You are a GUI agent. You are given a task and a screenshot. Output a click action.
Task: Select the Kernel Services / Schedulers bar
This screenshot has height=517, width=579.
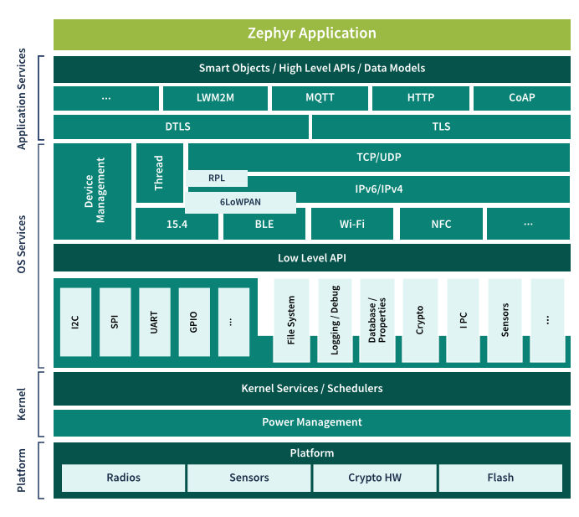[311, 388]
